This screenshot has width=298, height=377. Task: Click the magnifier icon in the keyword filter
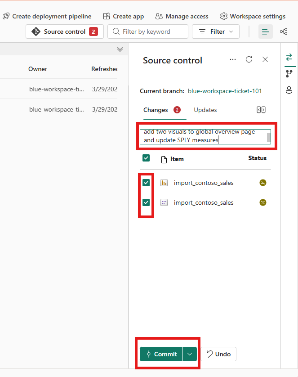(116, 31)
